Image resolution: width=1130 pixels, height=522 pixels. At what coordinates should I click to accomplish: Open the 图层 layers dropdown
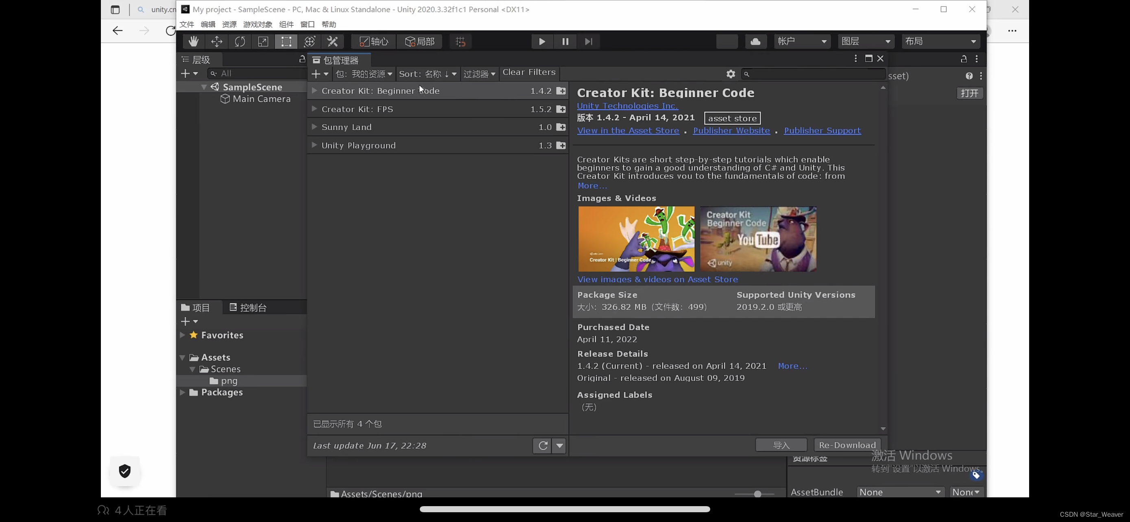point(866,41)
